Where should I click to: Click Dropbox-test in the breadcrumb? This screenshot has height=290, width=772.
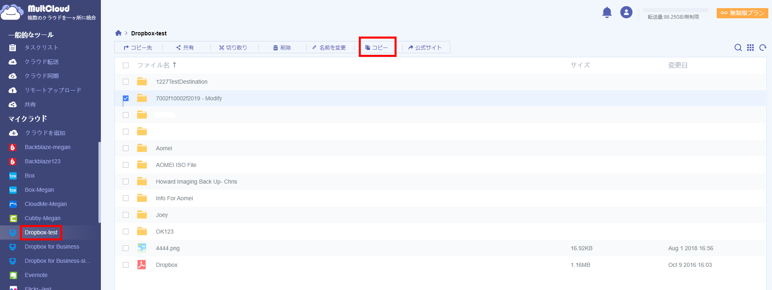[x=149, y=33]
